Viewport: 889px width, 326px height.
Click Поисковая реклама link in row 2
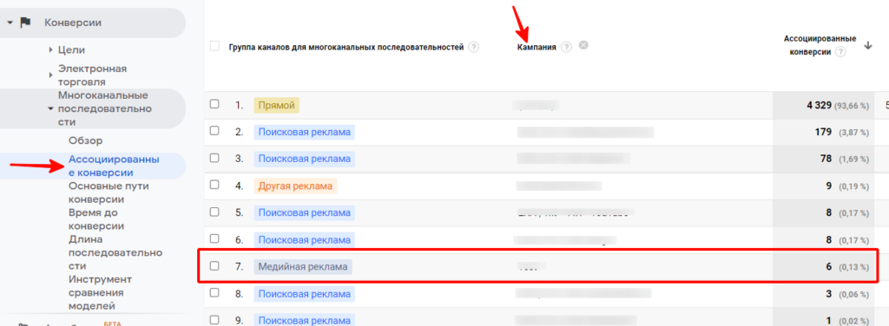pyautogui.click(x=305, y=133)
